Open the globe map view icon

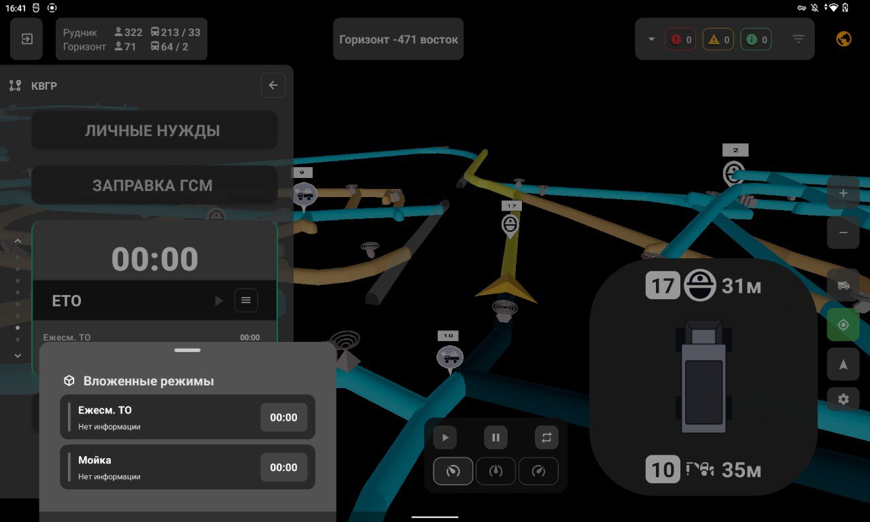843,39
